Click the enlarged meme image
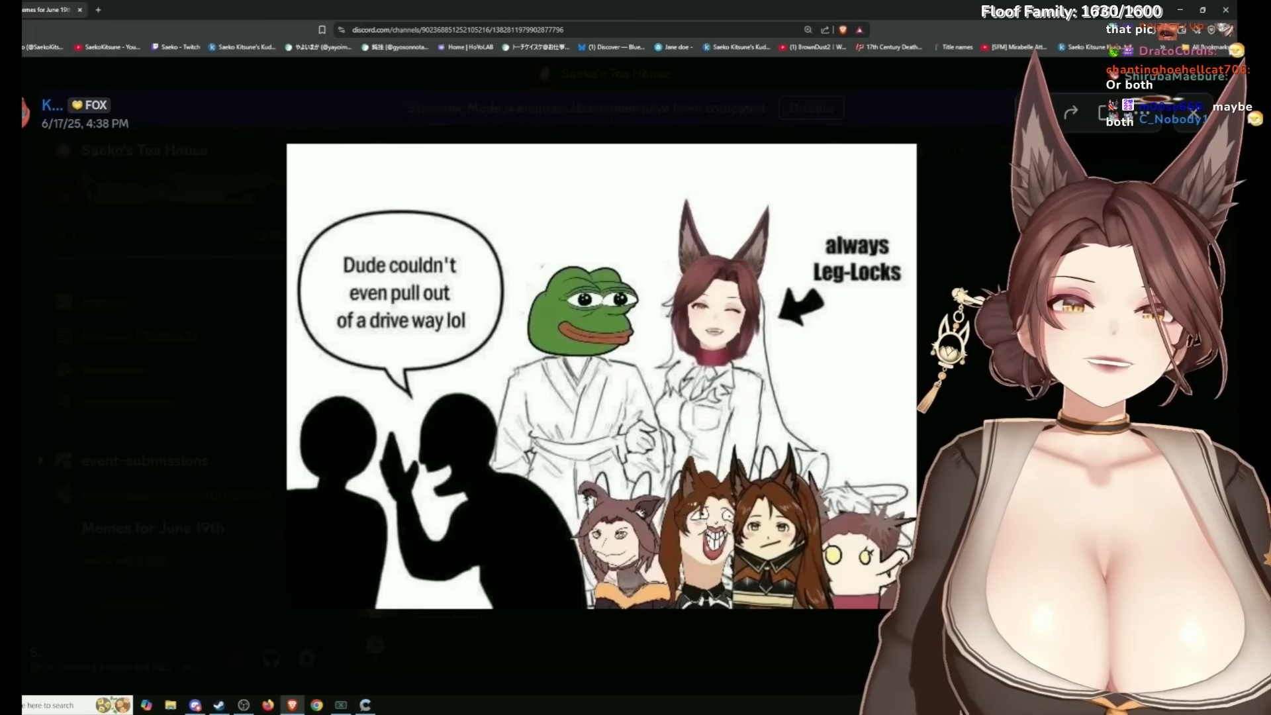The width and height of the screenshot is (1271, 715). [601, 376]
